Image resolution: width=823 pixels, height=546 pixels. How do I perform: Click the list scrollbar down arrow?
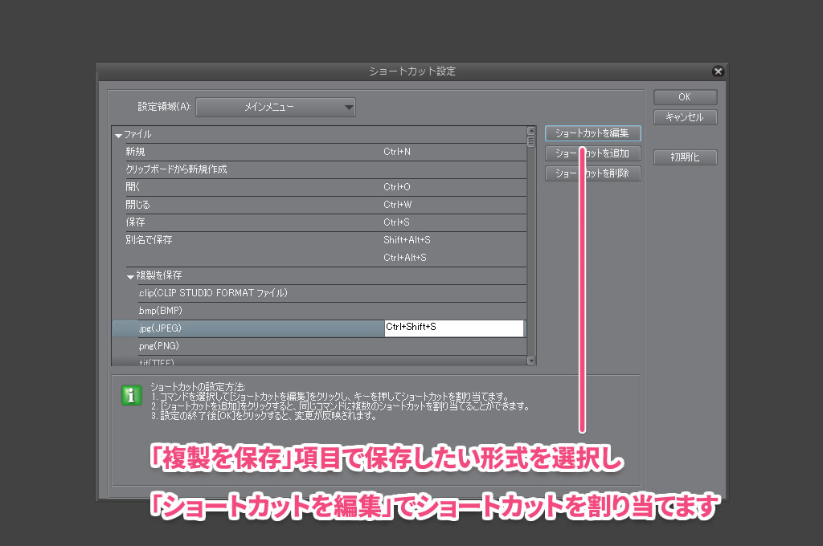click(531, 361)
